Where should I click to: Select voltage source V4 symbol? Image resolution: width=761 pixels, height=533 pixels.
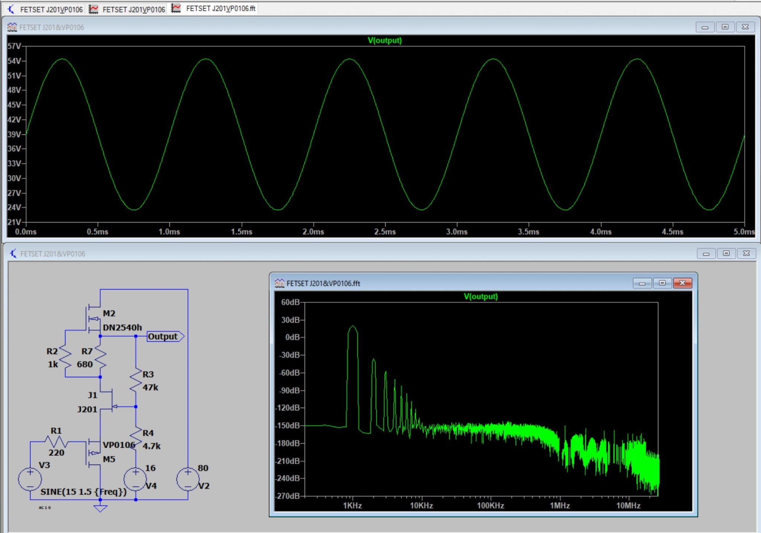[x=136, y=479]
